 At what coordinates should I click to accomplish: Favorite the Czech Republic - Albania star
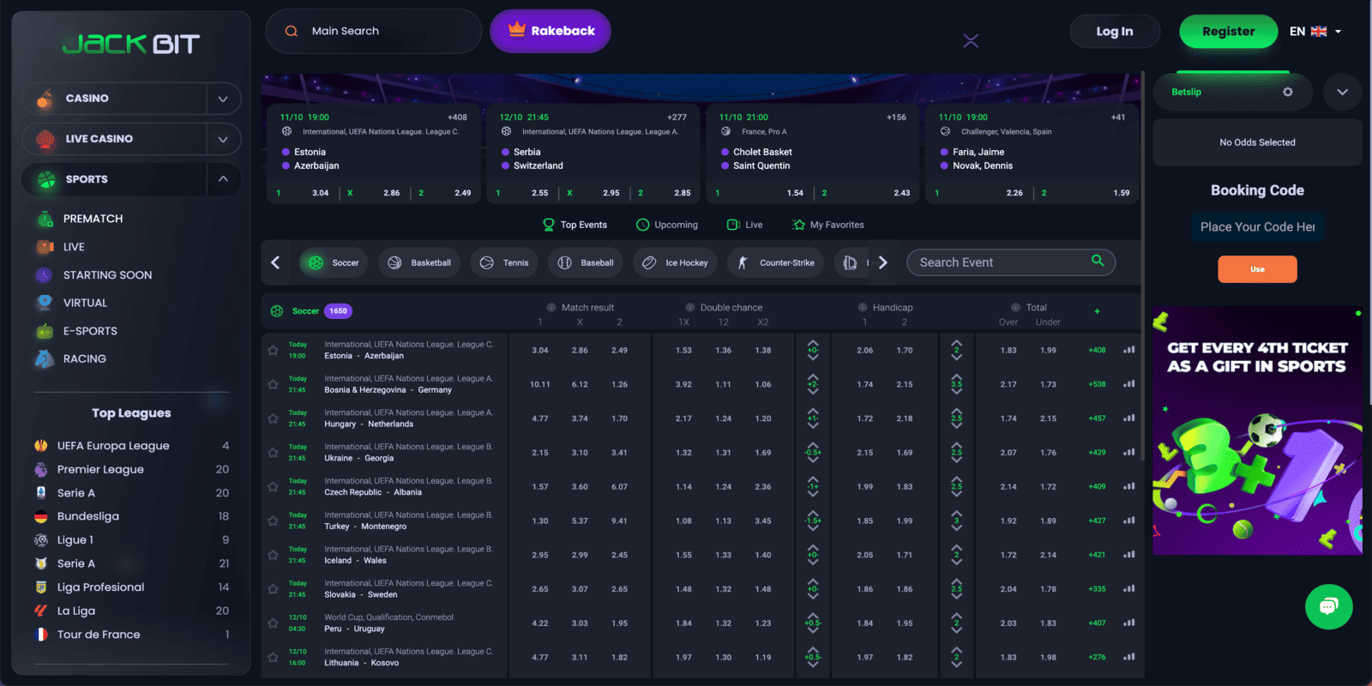273,486
